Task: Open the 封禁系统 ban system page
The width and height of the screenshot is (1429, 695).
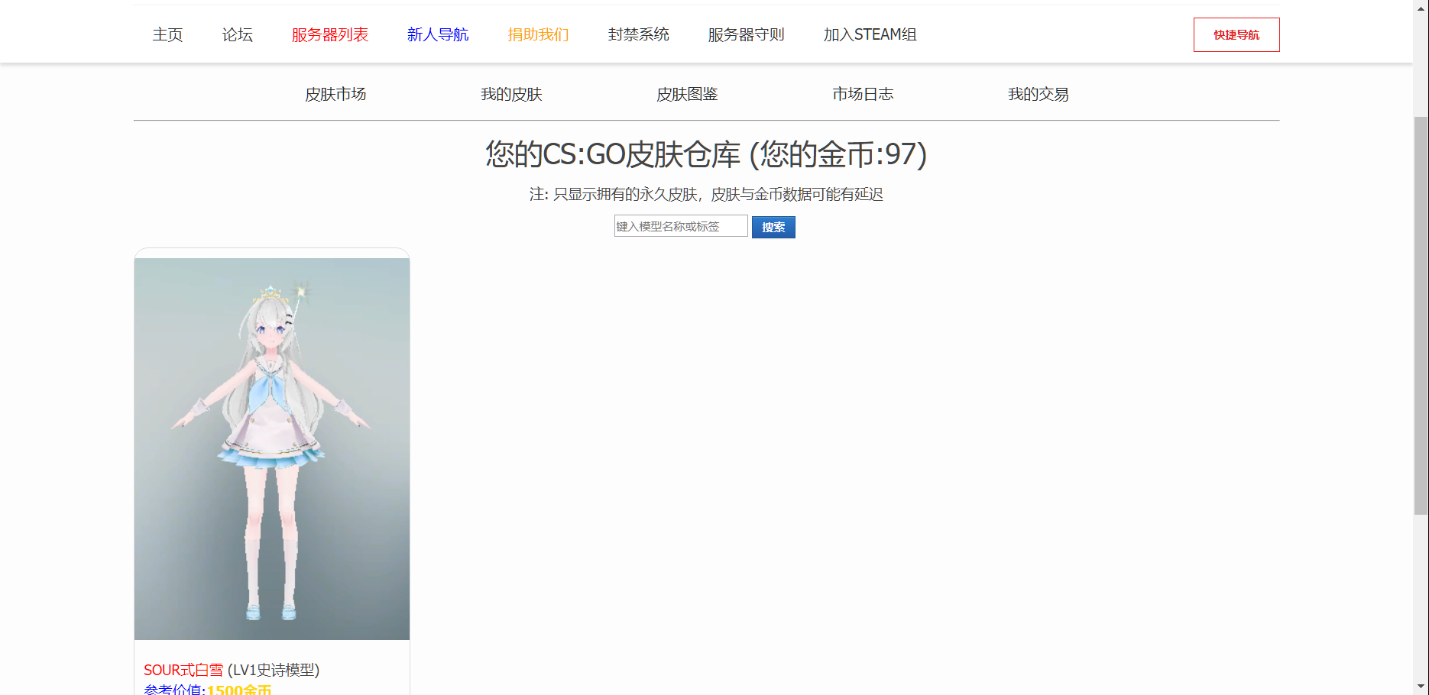Action: pyautogui.click(x=638, y=34)
